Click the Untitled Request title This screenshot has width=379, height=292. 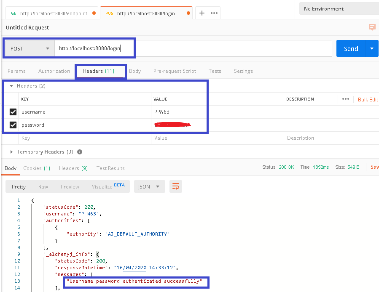[x=27, y=27]
